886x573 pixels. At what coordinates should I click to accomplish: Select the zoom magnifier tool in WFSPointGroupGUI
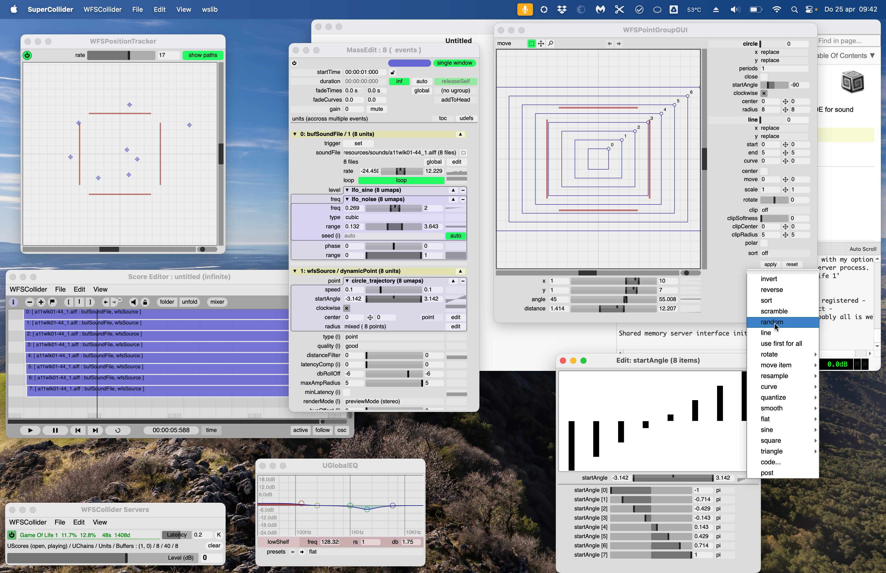click(551, 44)
